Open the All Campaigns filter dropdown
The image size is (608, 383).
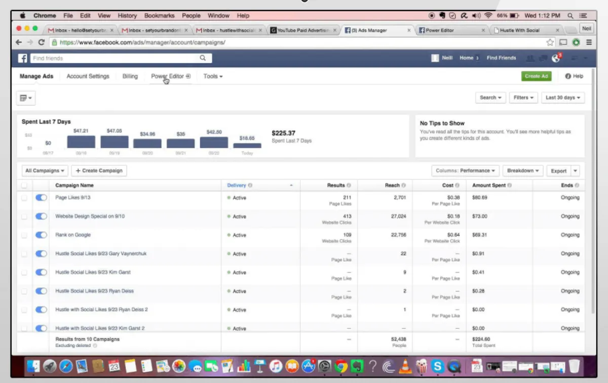pos(45,171)
